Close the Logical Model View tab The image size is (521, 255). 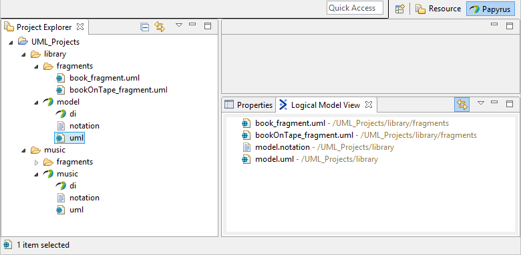pyautogui.click(x=369, y=105)
